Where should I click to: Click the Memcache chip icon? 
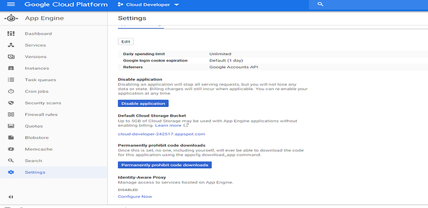(x=11, y=149)
